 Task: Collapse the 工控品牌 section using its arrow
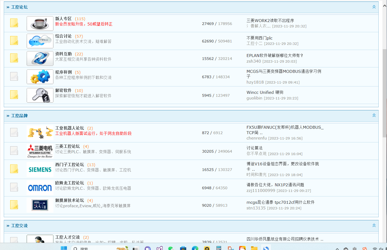click(374, 115)
